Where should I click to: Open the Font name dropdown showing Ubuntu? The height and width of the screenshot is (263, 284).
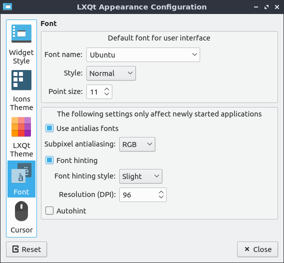pyautogui.click(x=143, y=55)
